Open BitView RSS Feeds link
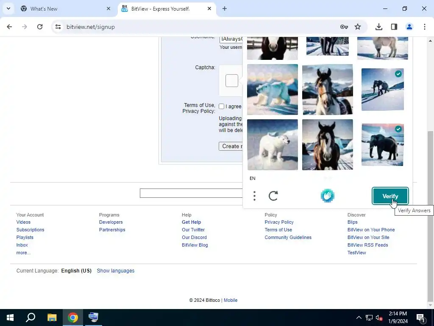The height and width of the screenshot is (326, 434). pyautogui.click(x=367, y=245)
